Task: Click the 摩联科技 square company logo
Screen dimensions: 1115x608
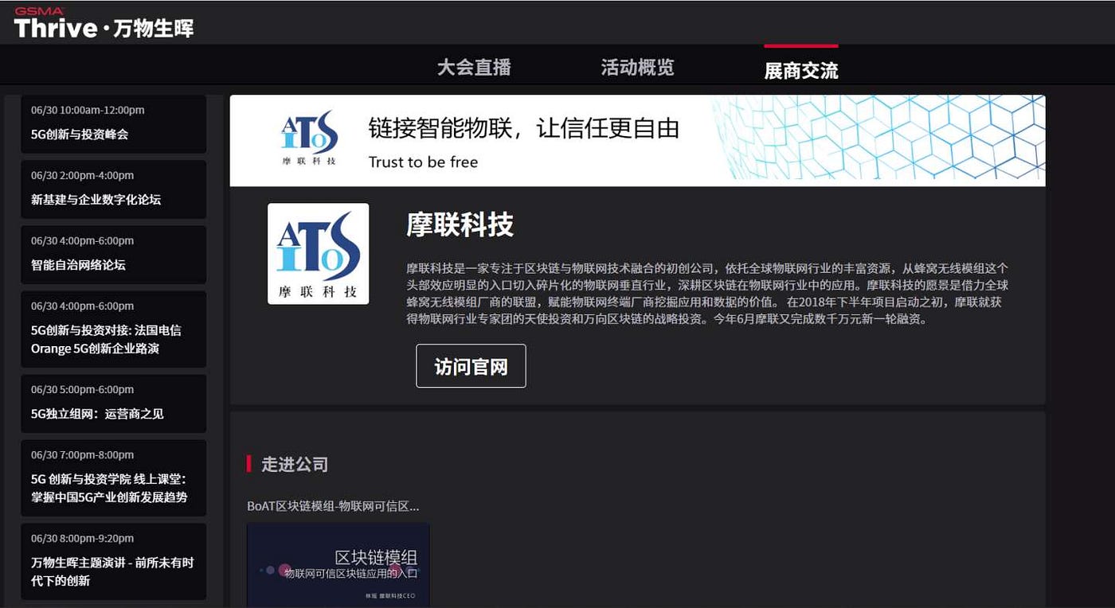Action: tap(318, 254)
